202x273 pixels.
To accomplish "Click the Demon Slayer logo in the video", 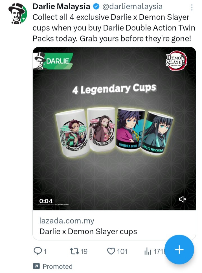I will (x=176, y=60).
